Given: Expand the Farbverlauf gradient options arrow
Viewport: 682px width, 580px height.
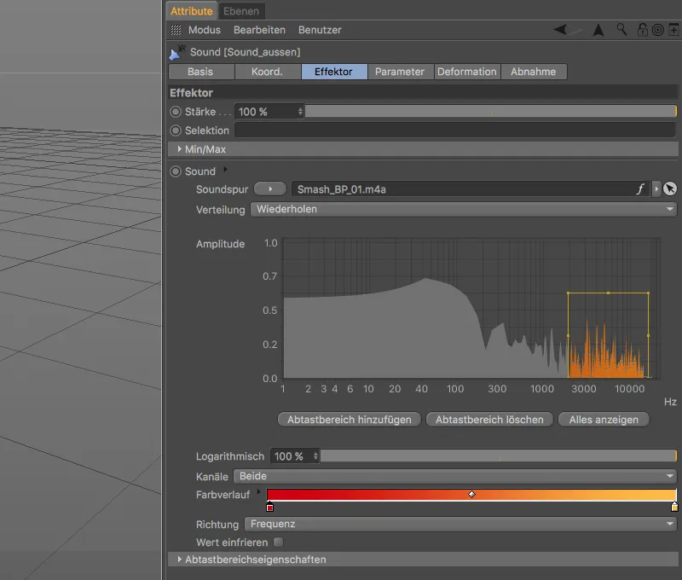Looking at the screenshot, I should 259,491.
